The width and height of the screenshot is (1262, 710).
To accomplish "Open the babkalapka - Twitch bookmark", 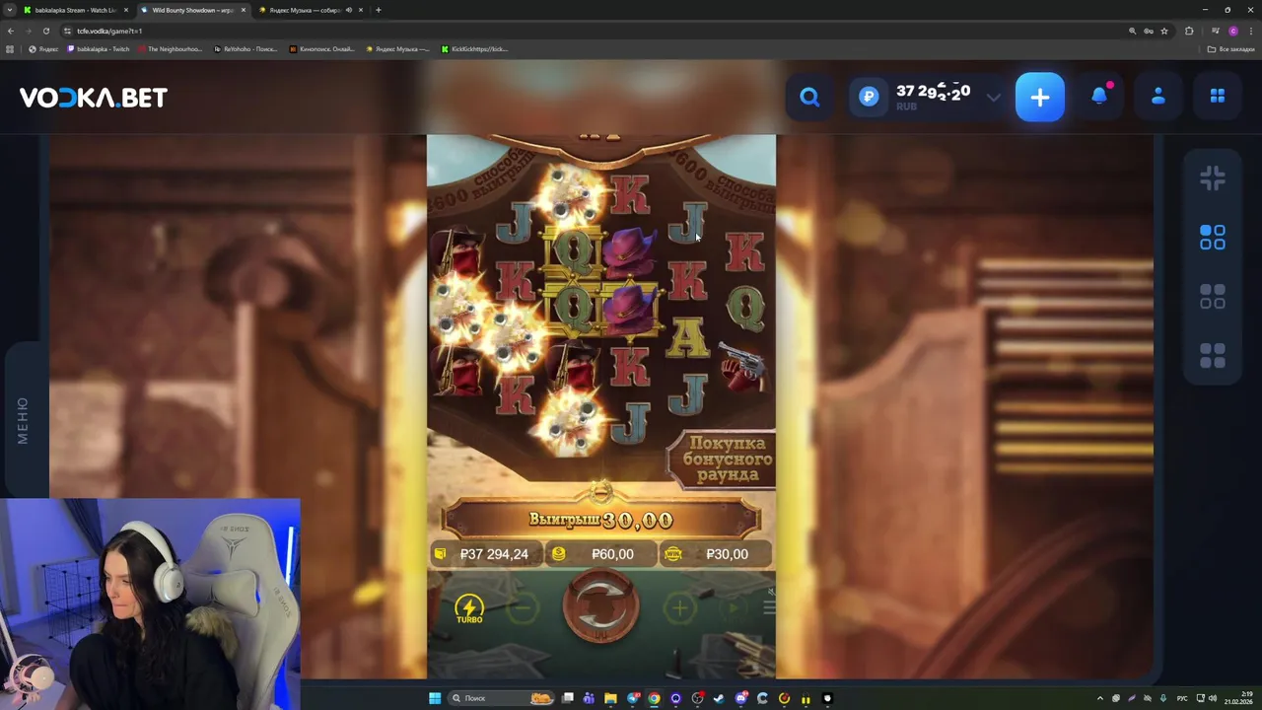I will [x=99, y=48].
